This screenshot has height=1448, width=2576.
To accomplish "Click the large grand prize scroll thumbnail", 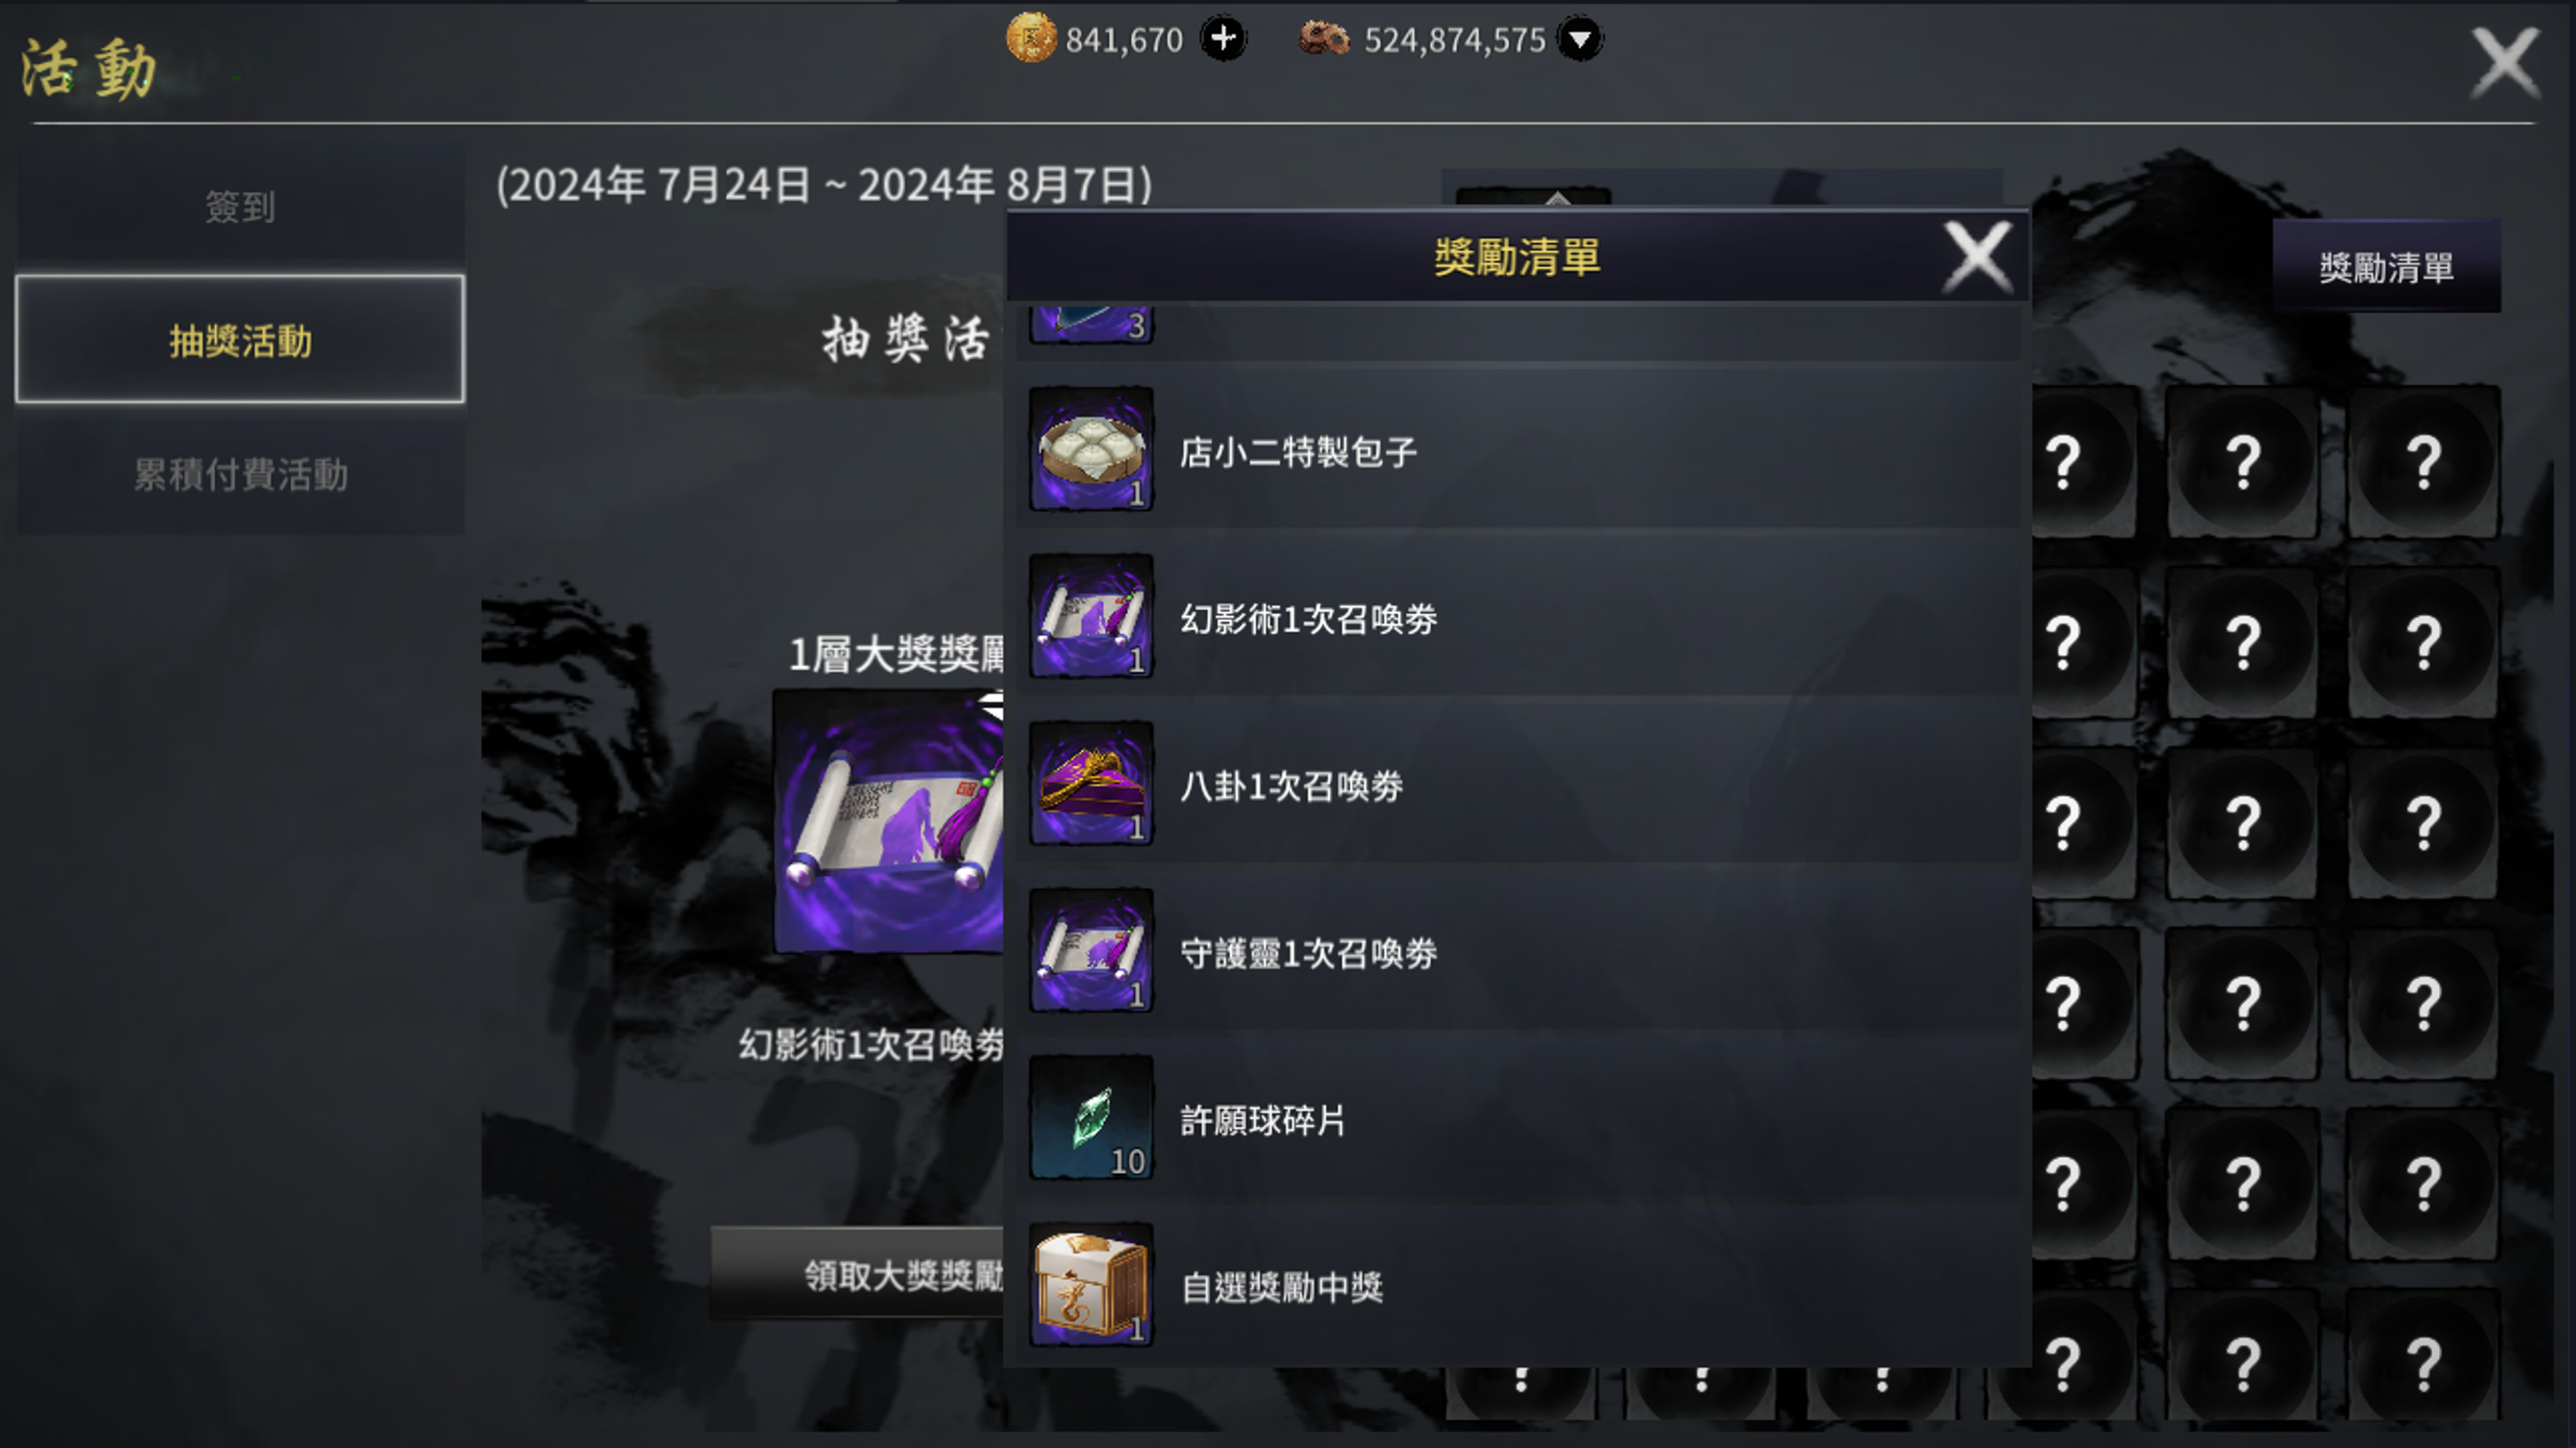I will pyautogui.click(x=889, y=821).
